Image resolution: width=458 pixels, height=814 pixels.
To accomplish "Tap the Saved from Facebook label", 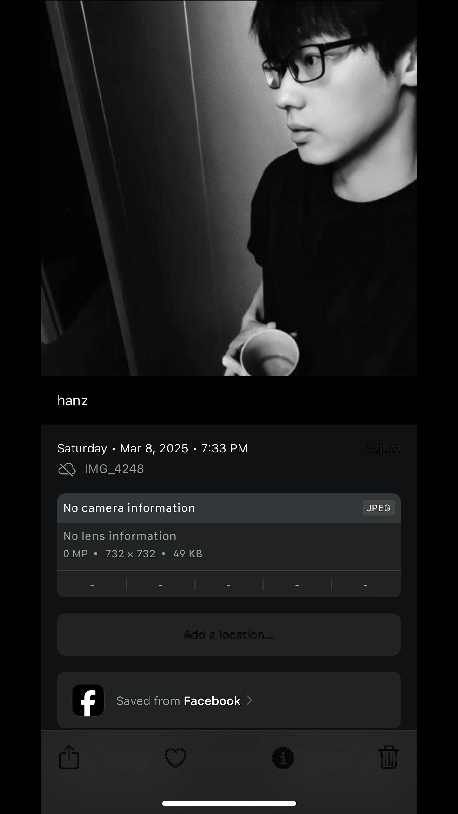I will (x=178, y=701).
